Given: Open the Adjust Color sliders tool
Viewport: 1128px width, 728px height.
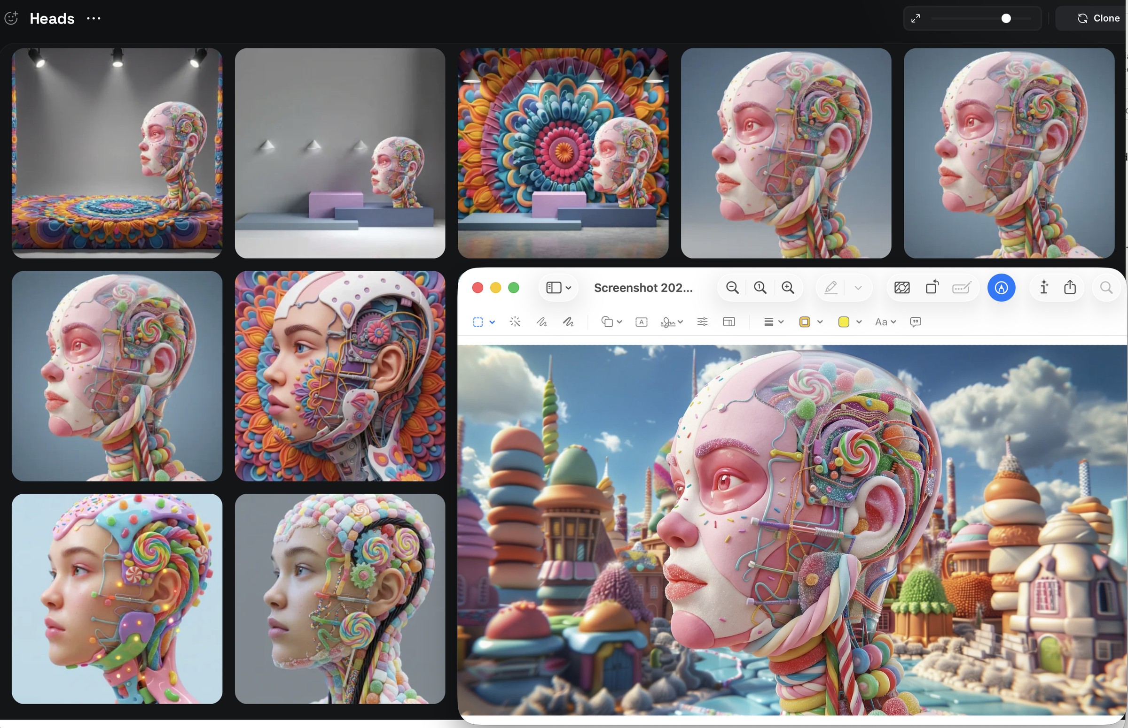Looking at the screenshot, I should click(703, 322).
